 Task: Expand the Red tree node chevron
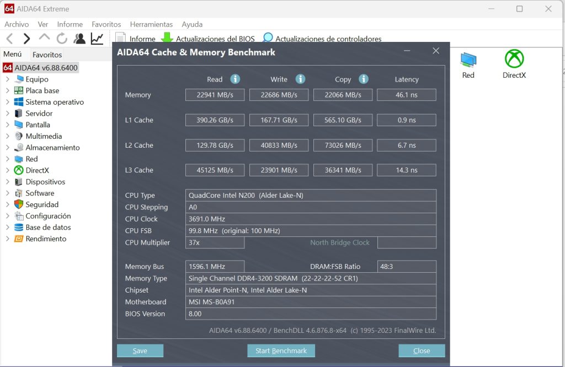[x=8, y=159]
